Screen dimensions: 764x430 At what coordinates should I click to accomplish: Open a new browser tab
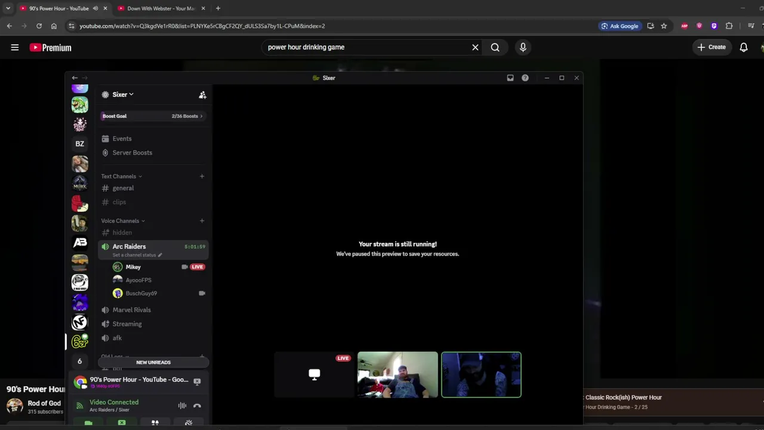click(x=218, y=8)
